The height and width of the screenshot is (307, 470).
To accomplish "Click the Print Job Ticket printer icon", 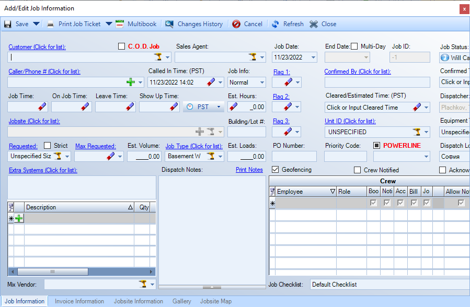I will pos(50,24).
